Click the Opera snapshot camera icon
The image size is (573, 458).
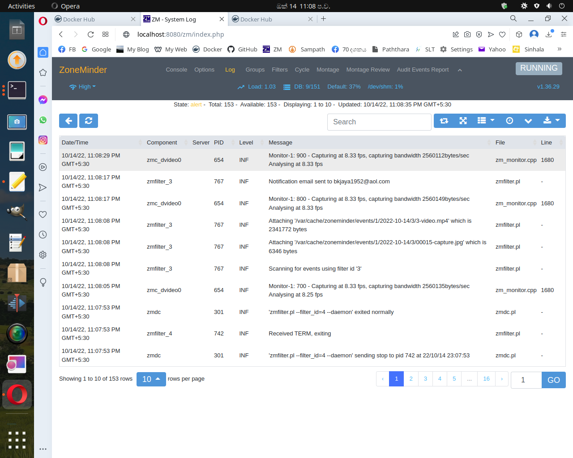click(467, 34)
